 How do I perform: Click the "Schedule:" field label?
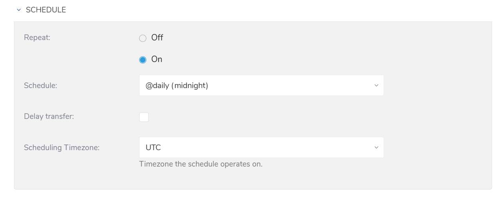(x=40, y=85)
